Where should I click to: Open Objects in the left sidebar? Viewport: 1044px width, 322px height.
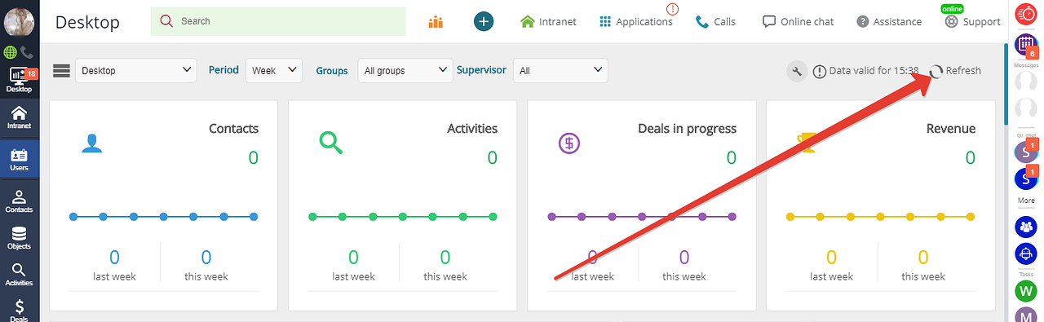pyautogui.click(x=19, y=237)
